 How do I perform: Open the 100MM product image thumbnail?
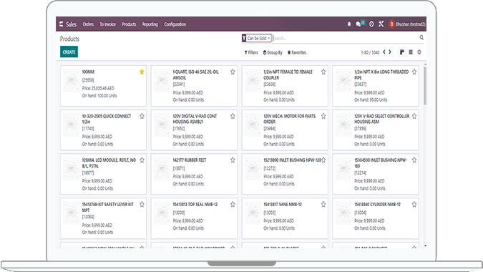[71, 81]
